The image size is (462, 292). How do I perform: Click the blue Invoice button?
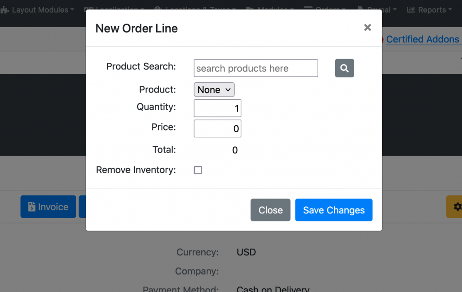48,207
